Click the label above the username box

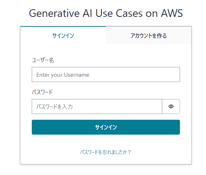pyautogui.click(x=43, y=60)
